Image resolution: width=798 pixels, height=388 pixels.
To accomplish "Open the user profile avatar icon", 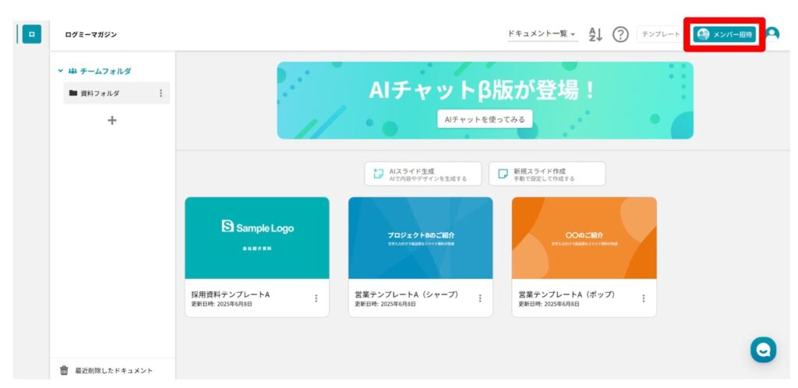I will [x=772, y=34].
